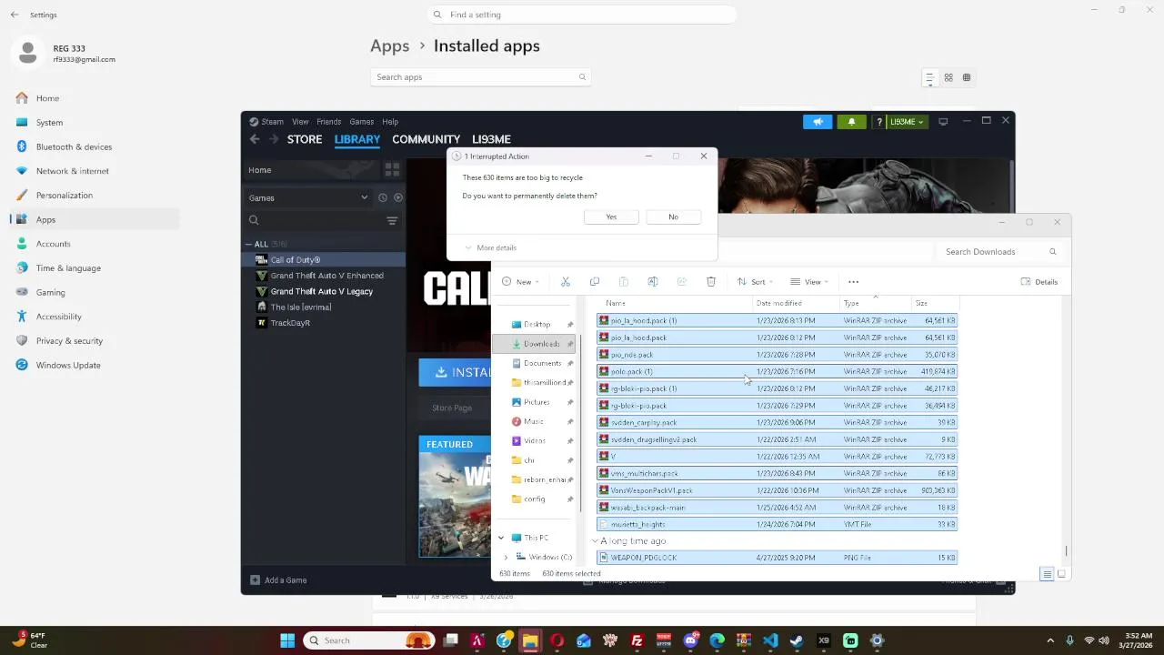Open Steam COMMUNITY tab

[x=426, y=139]
